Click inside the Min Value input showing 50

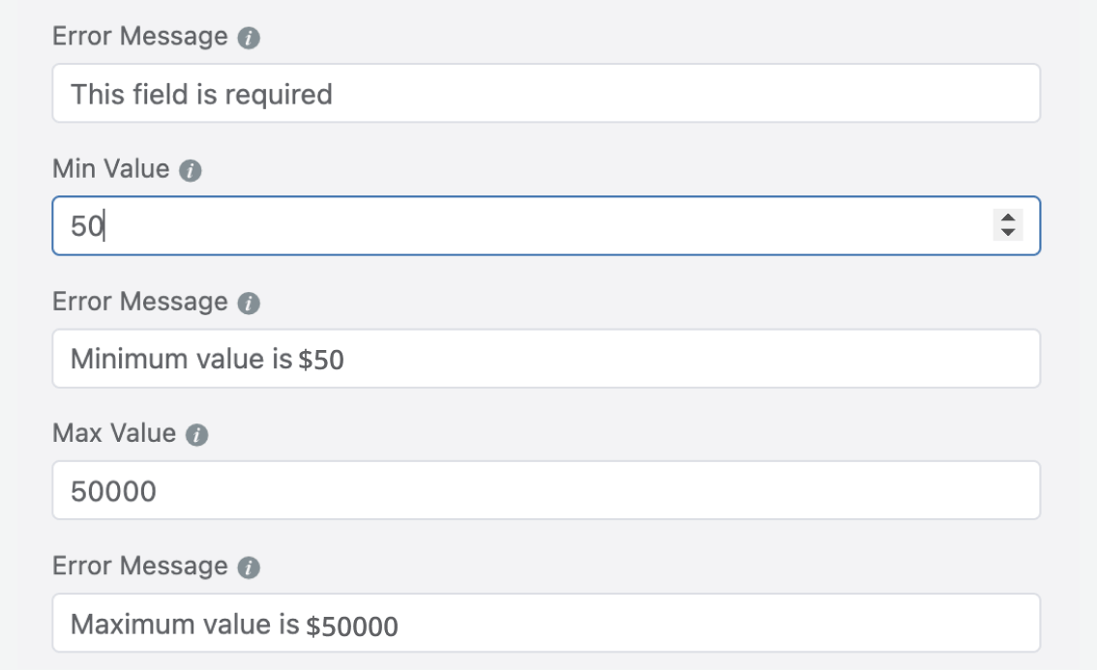(522, 226)
